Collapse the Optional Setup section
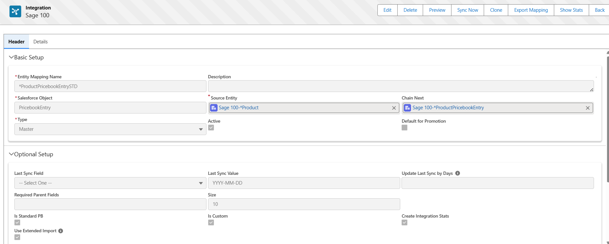609x244 pixels. pos(11,154)
